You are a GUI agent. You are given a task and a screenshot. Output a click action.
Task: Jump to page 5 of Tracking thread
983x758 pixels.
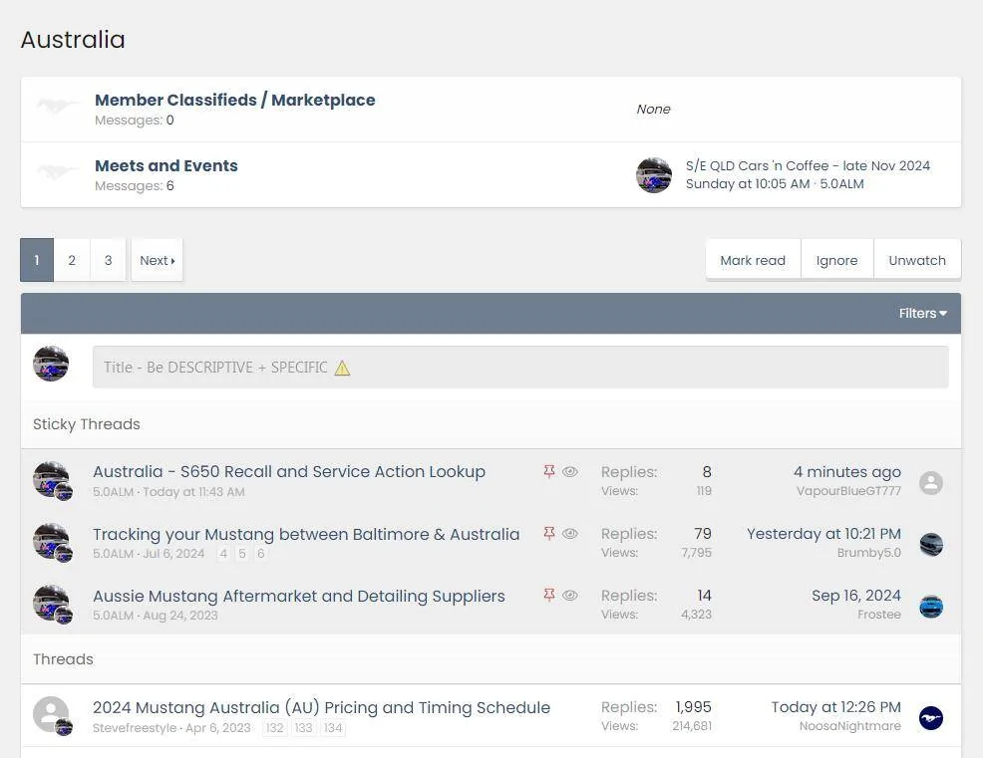242,553
